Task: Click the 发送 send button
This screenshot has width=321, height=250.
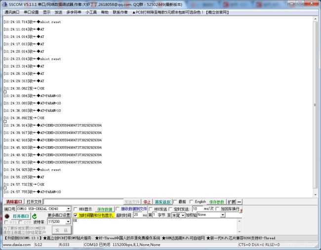Action: [x=62, y=230]
